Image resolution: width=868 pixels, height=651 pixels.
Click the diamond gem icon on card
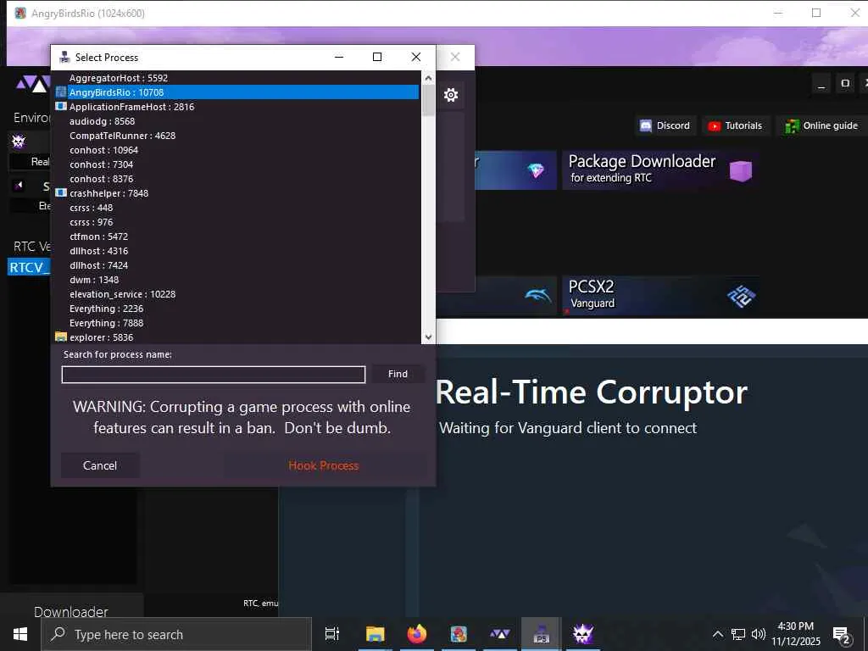tap(536, 170)
